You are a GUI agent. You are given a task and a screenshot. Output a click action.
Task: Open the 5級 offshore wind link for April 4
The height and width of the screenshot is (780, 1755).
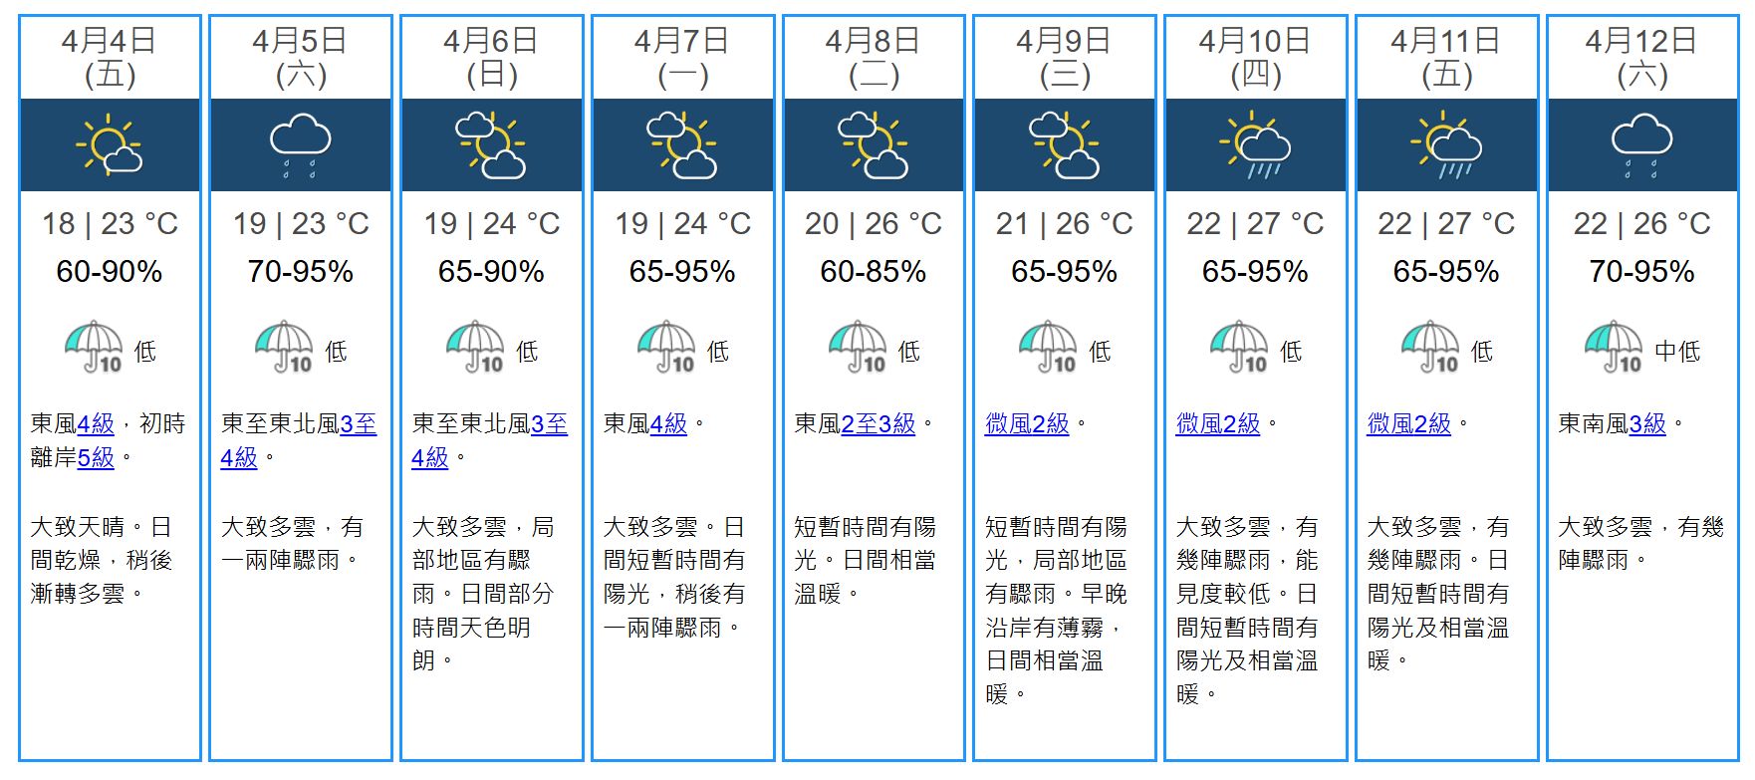(96, 458)
